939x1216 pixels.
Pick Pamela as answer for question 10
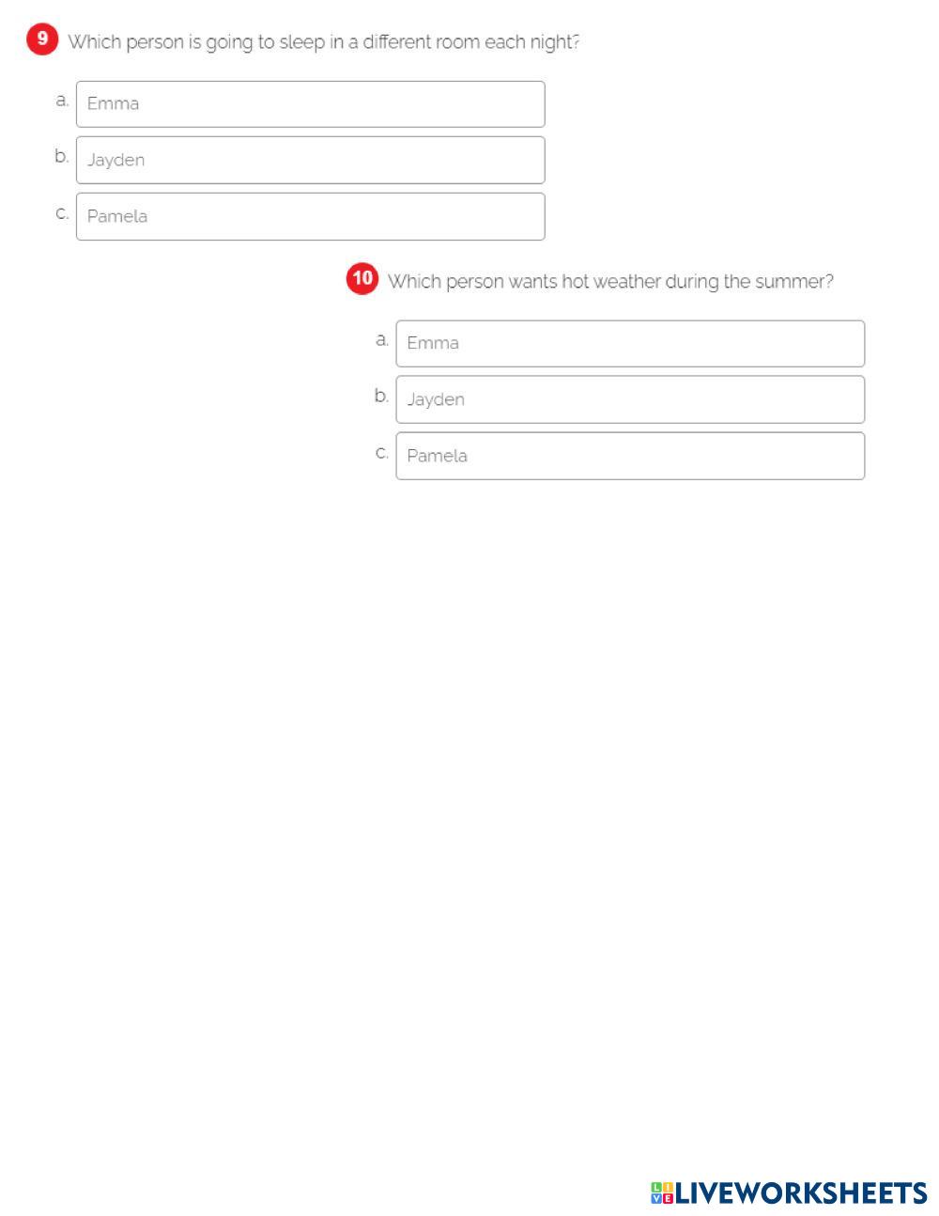[x=629, y=456]
